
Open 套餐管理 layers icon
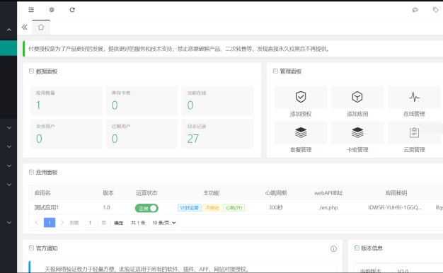301,132
